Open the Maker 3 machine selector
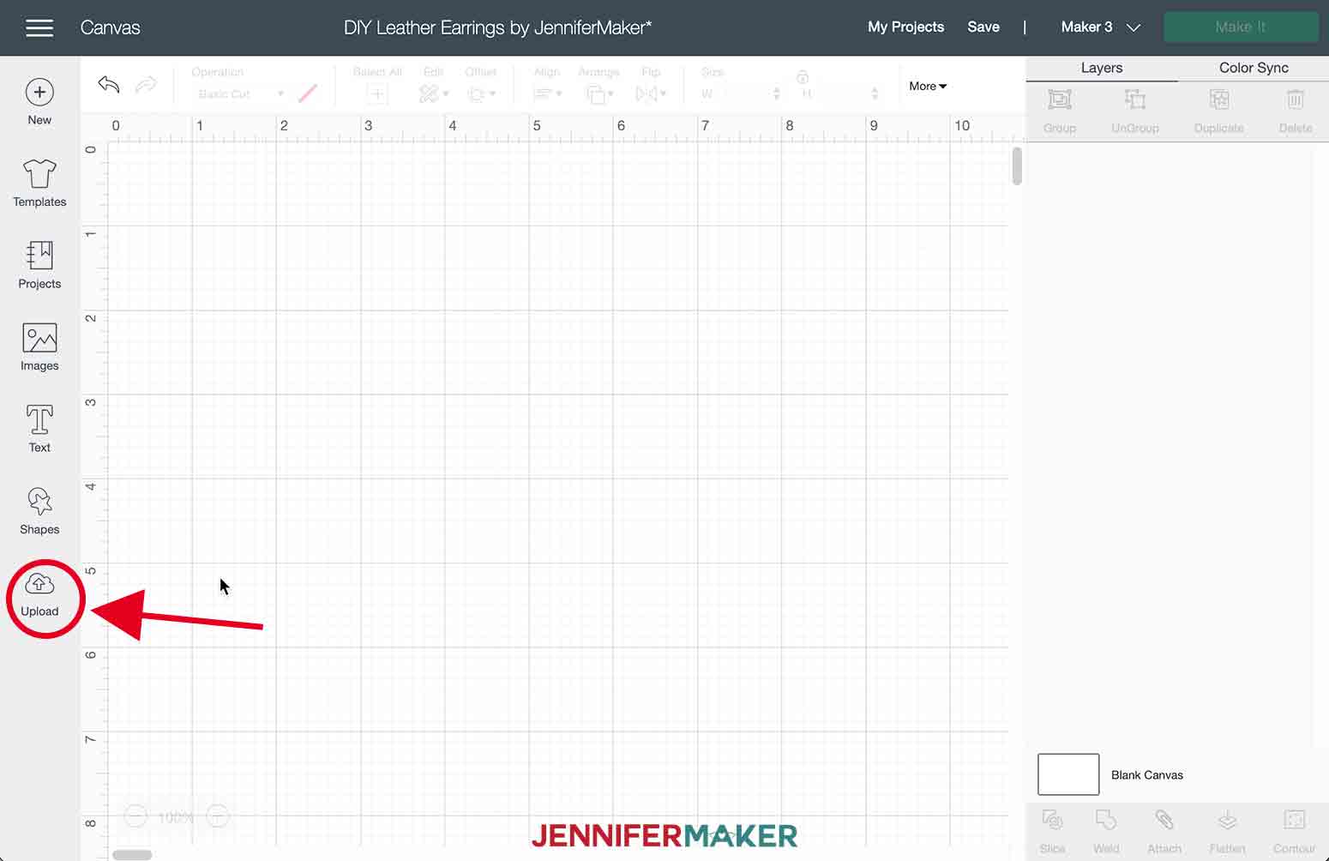The height and width of the screenshot is (861, 1329). [x=1101, y=27]
